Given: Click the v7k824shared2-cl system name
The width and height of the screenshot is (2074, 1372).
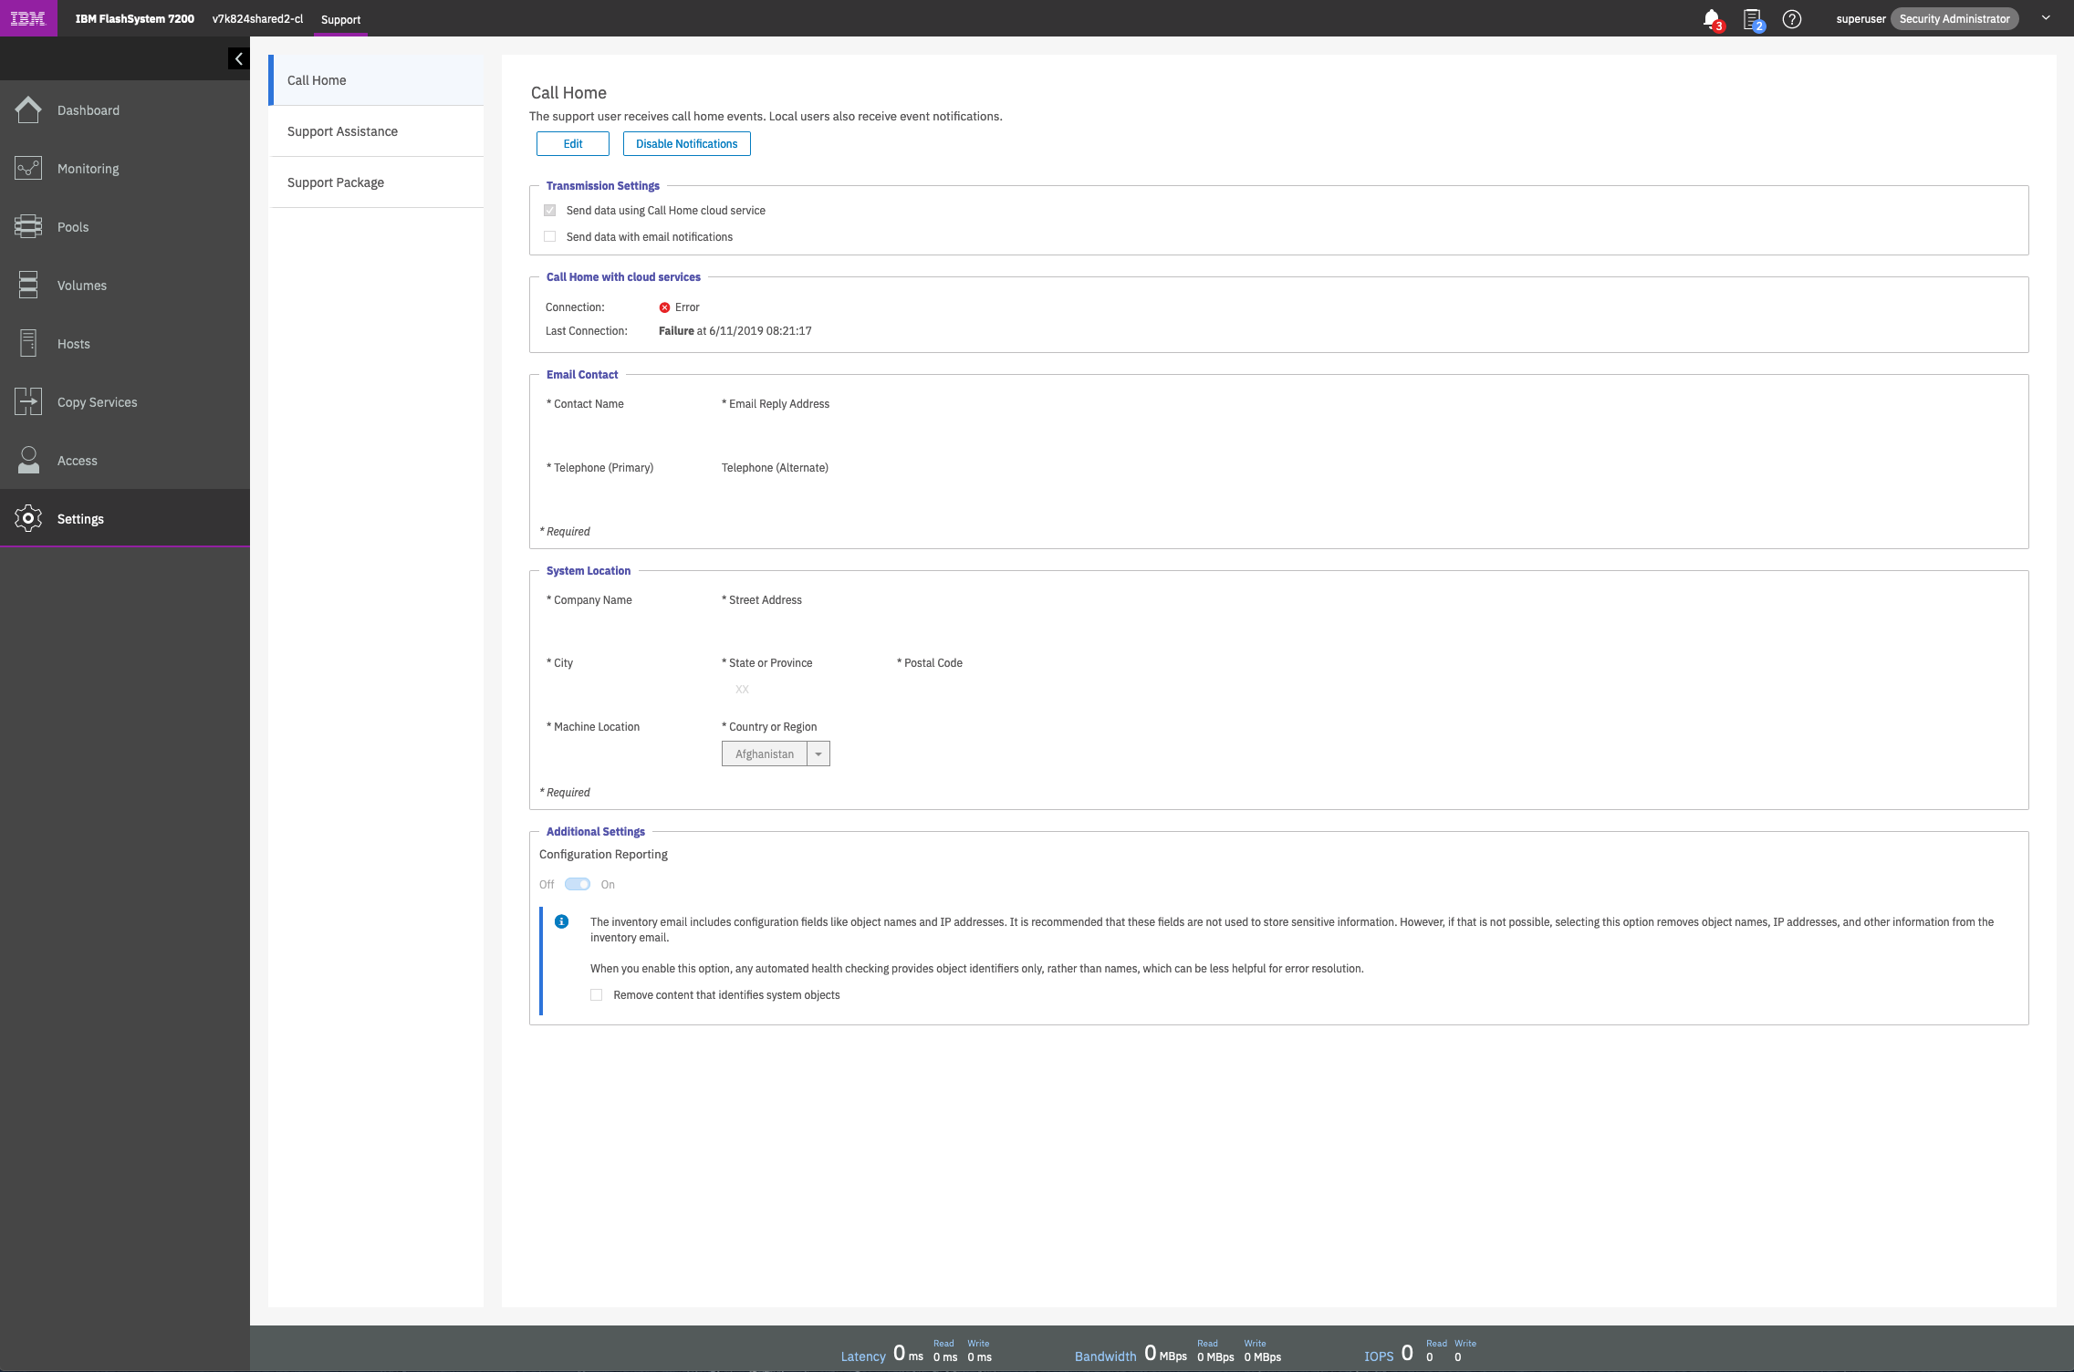Looking at the screenshot, I should tap(257, 19).
